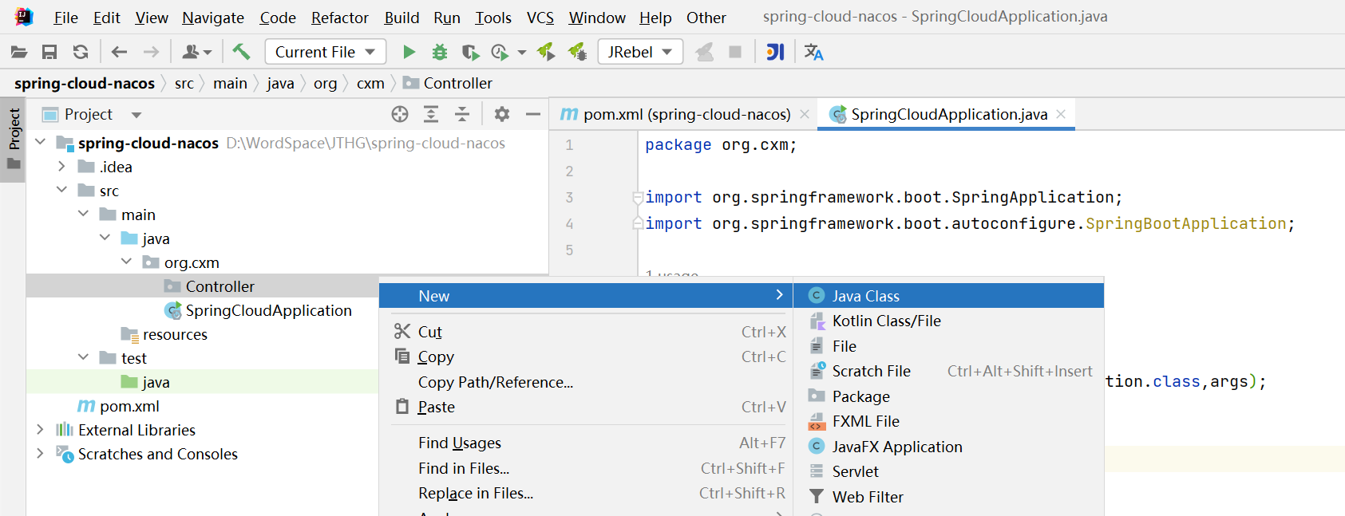1345x516 pixels.
Task: Choose FXML File option
Action: coord(948,421)
